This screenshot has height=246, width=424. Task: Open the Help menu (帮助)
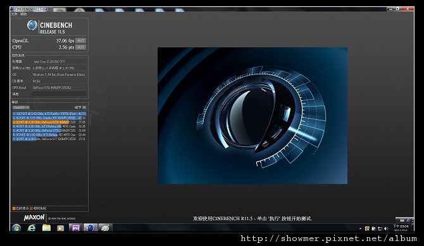click(23, 14)
